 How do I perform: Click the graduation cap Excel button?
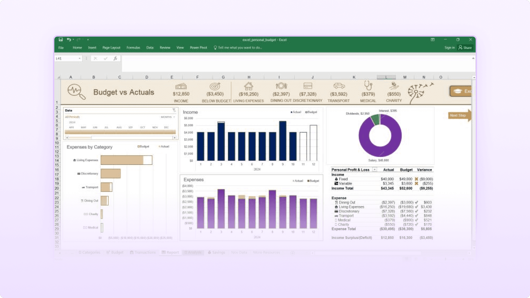(461, 91)
